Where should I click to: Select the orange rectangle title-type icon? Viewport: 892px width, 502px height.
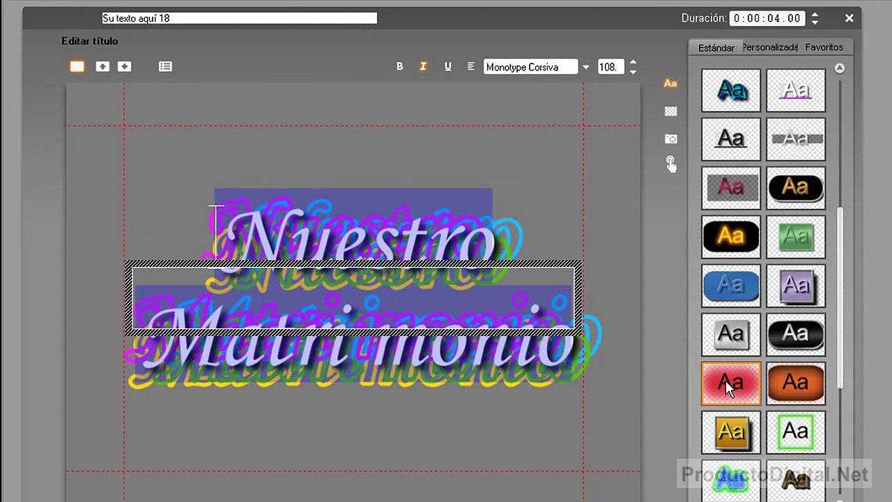[x=77, y=66]
